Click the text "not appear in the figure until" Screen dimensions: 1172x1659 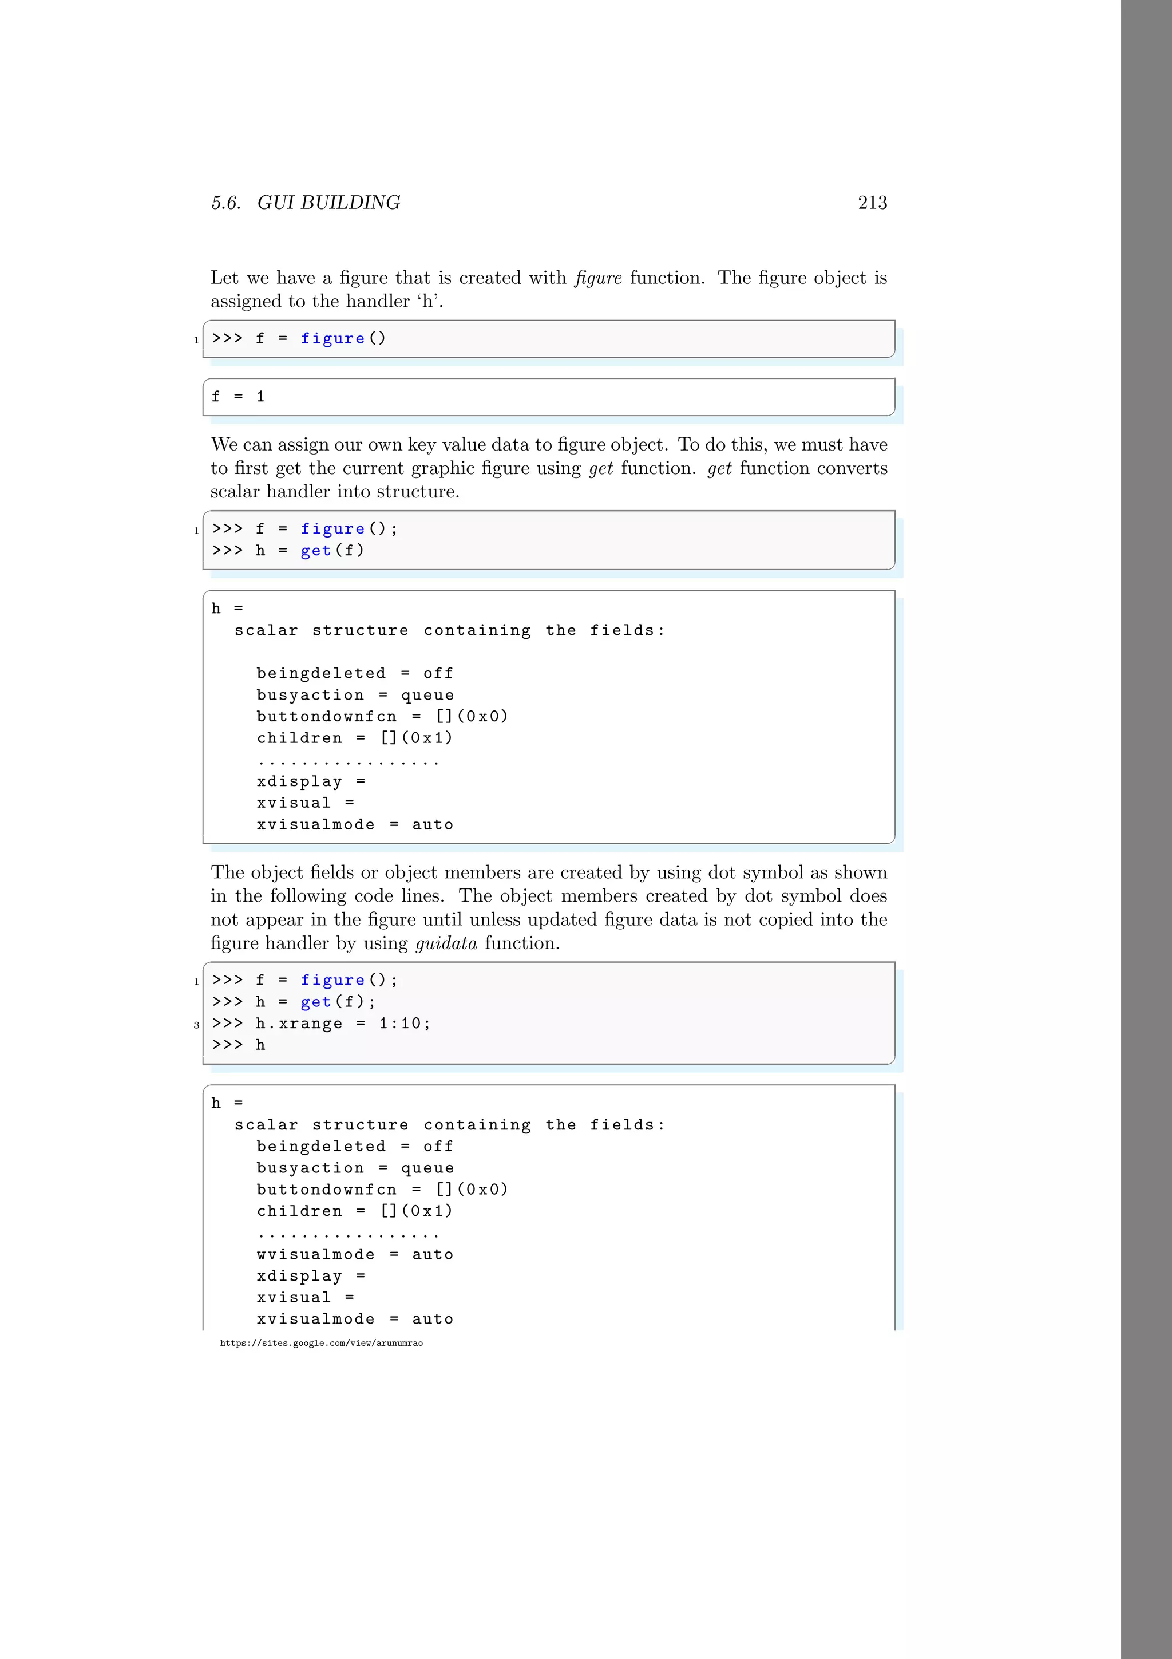(337, 920)
